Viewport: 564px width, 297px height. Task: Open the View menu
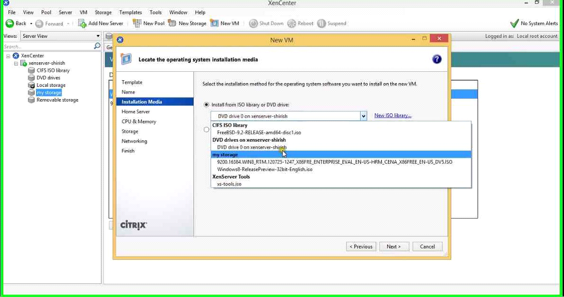pos(28,12)
